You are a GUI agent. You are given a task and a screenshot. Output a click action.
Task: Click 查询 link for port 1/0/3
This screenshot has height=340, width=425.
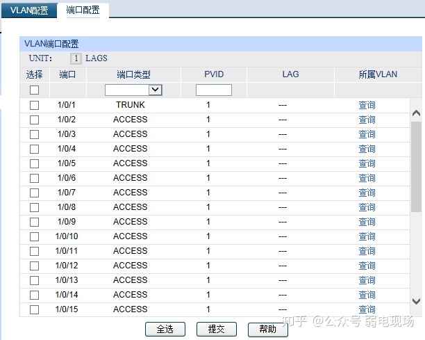pyautogui.click(x=367, y=134)
